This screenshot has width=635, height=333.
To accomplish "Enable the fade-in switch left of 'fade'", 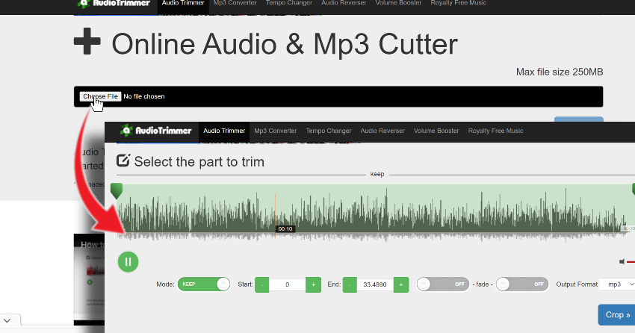I will coord(443,284).
